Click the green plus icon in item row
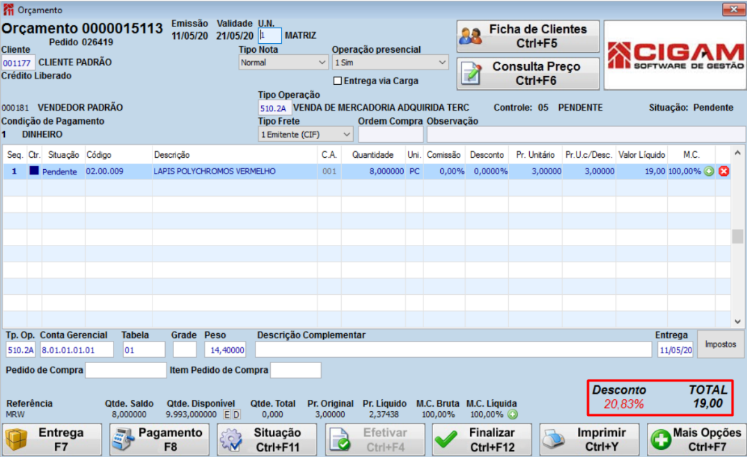Image resolution: width=752 pixels, height=457 pixels. tap(709, 172)
